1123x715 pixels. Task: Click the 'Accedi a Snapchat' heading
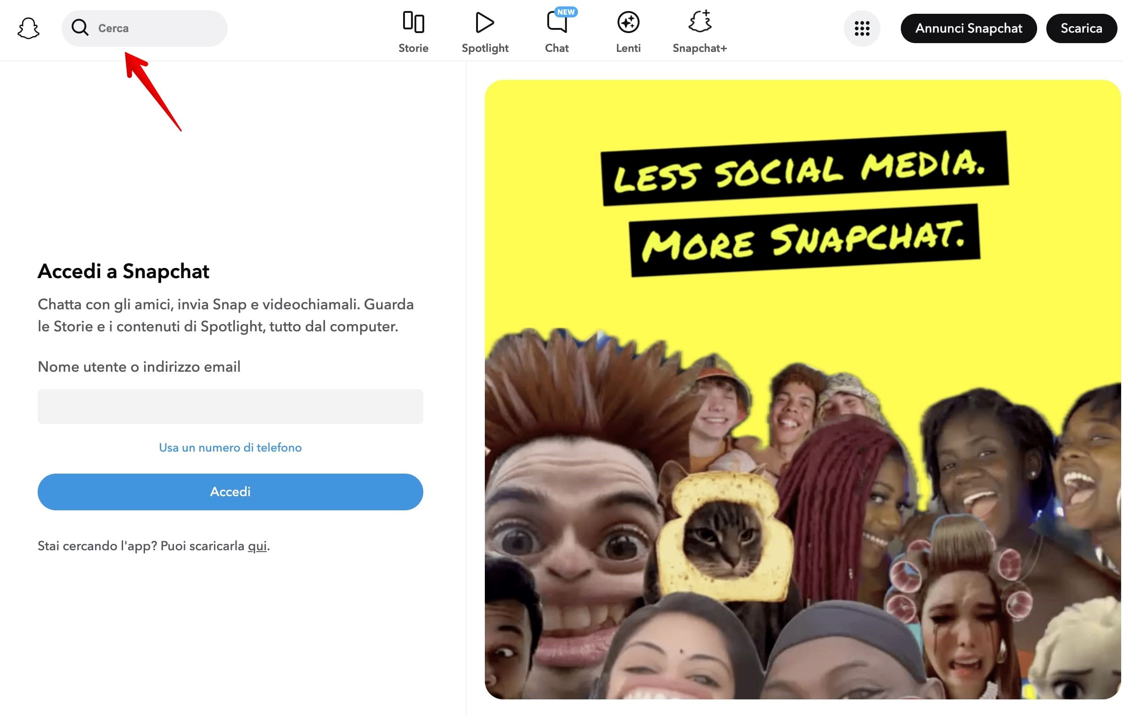tap(124, 271)
